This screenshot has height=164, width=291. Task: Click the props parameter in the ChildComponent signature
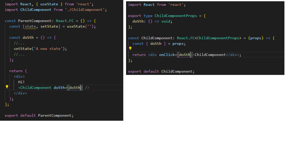click(x=256, y=38)
